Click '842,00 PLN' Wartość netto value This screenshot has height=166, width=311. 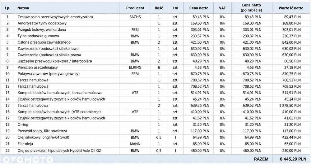pyautogui.click(x=292, y=42)
